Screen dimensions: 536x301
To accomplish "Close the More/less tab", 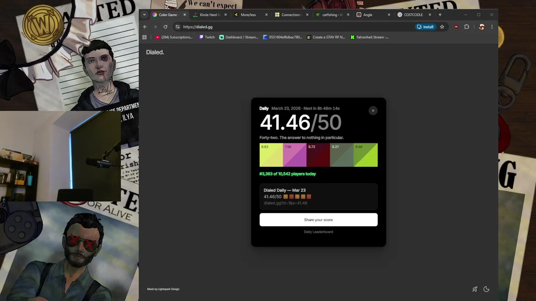I will tap(266, 15).
